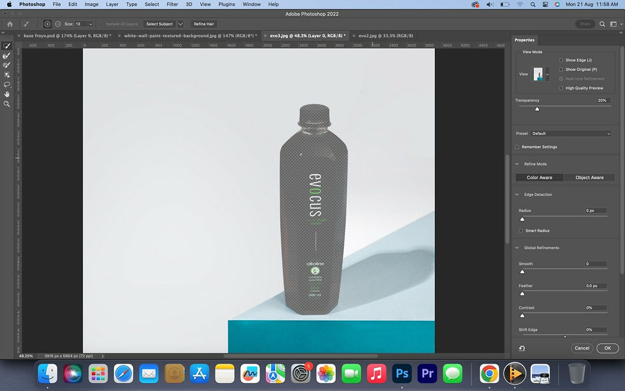Image resolution: width=625 pixels, height=391 pixels.
Task: Open Control Center in menu bar
Action: point(545,4)
